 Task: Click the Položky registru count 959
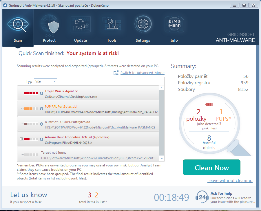(244, 83)
